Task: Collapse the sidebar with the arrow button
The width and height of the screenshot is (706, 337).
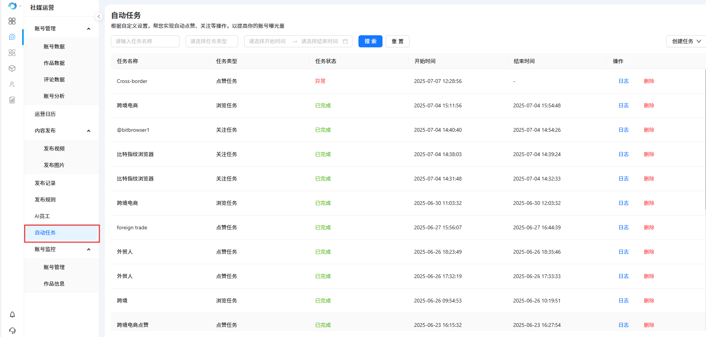Action: pyautogui.click(x=99, y=17)
